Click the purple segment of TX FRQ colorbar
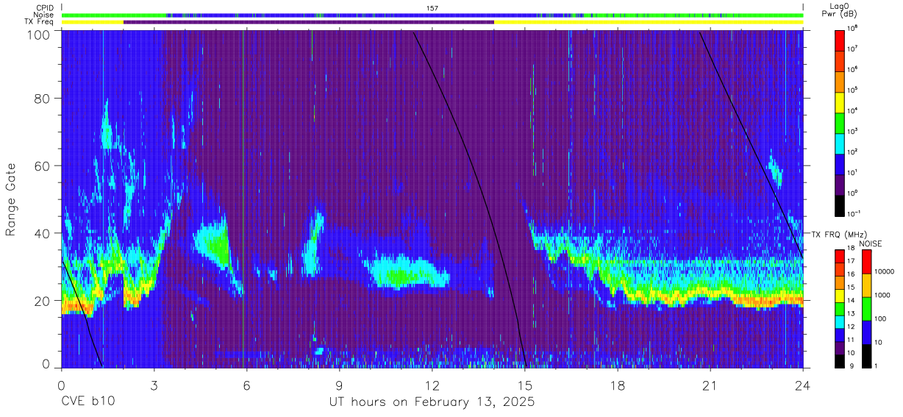The width and height of the screenshot is (903, 417). pyautogui.click(x=840, y=346)
